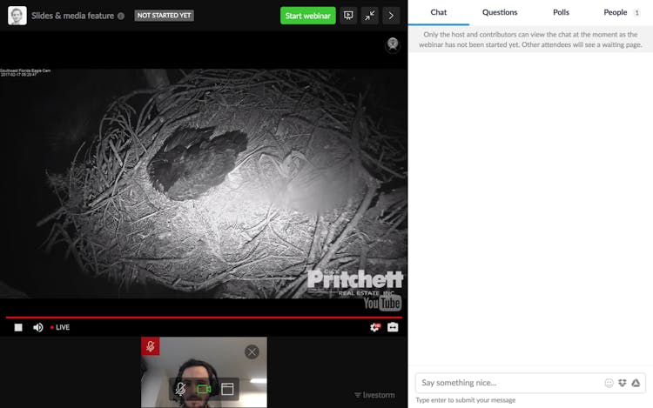Switch to the Questions tab
Viewport: 653px width, 408px height.
500,12
